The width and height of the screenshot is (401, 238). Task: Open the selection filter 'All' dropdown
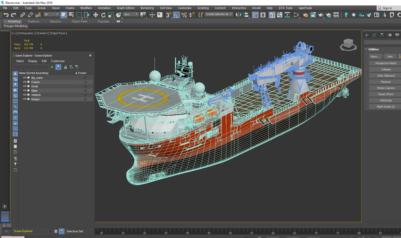pyautogui.click(x=51, y=14)
